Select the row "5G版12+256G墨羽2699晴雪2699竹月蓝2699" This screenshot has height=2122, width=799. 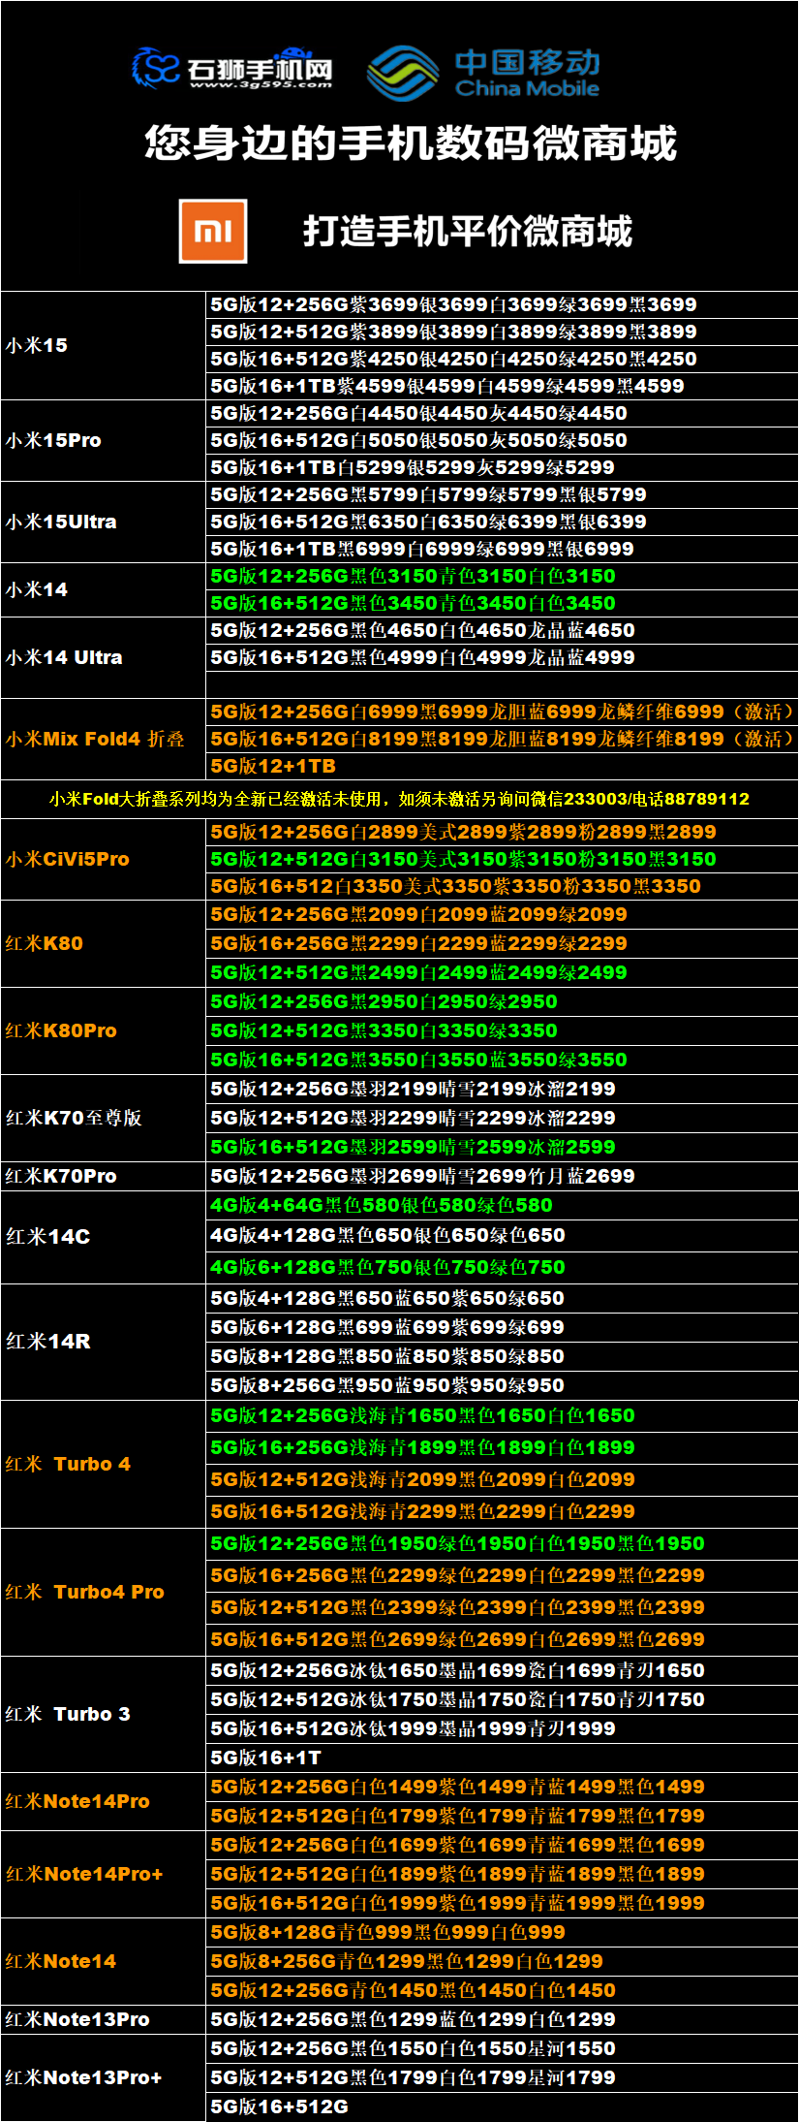point(503,1176)
